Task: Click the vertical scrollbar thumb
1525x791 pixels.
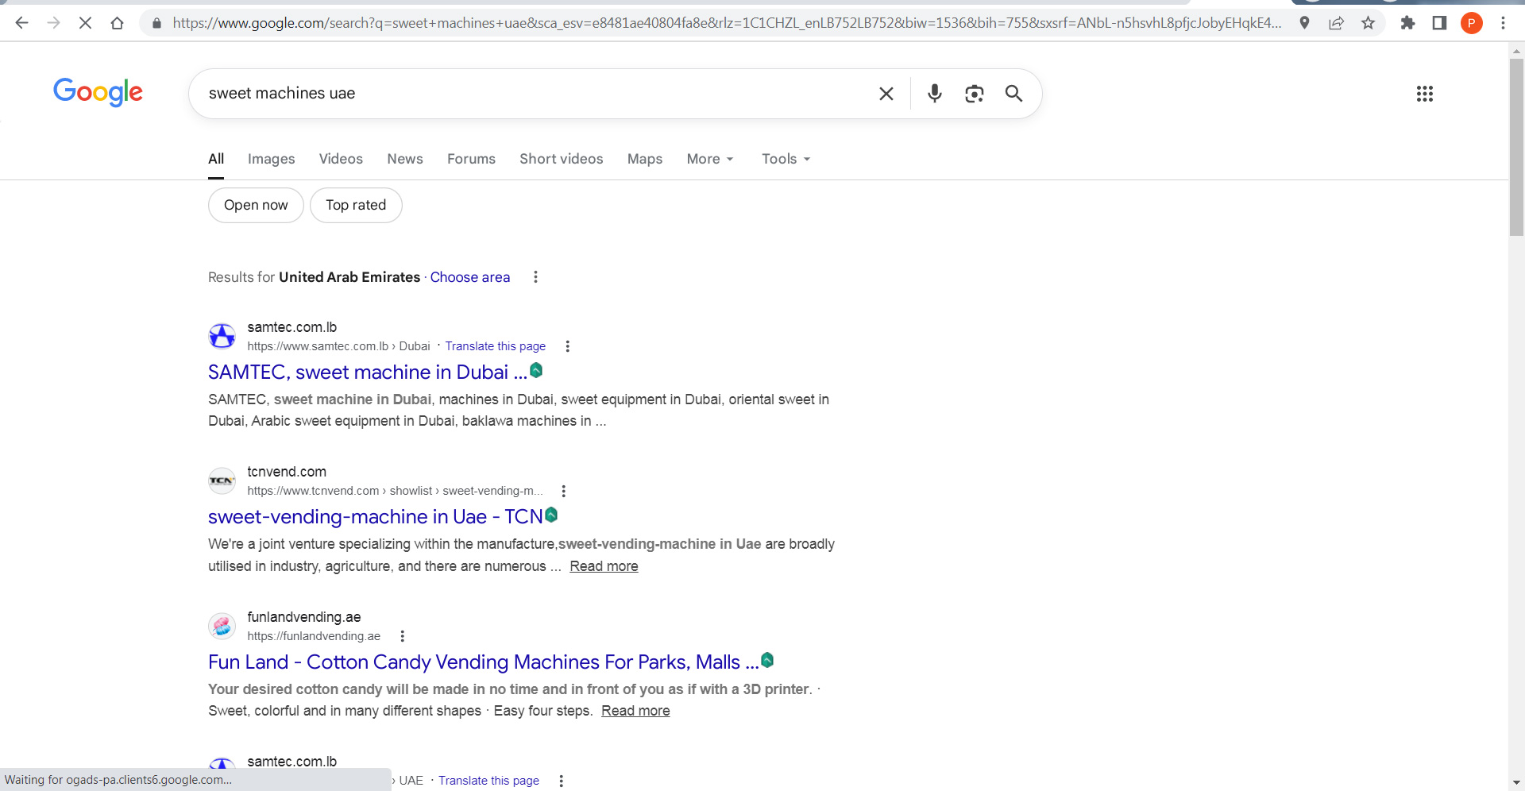Action: [1516, 147]
